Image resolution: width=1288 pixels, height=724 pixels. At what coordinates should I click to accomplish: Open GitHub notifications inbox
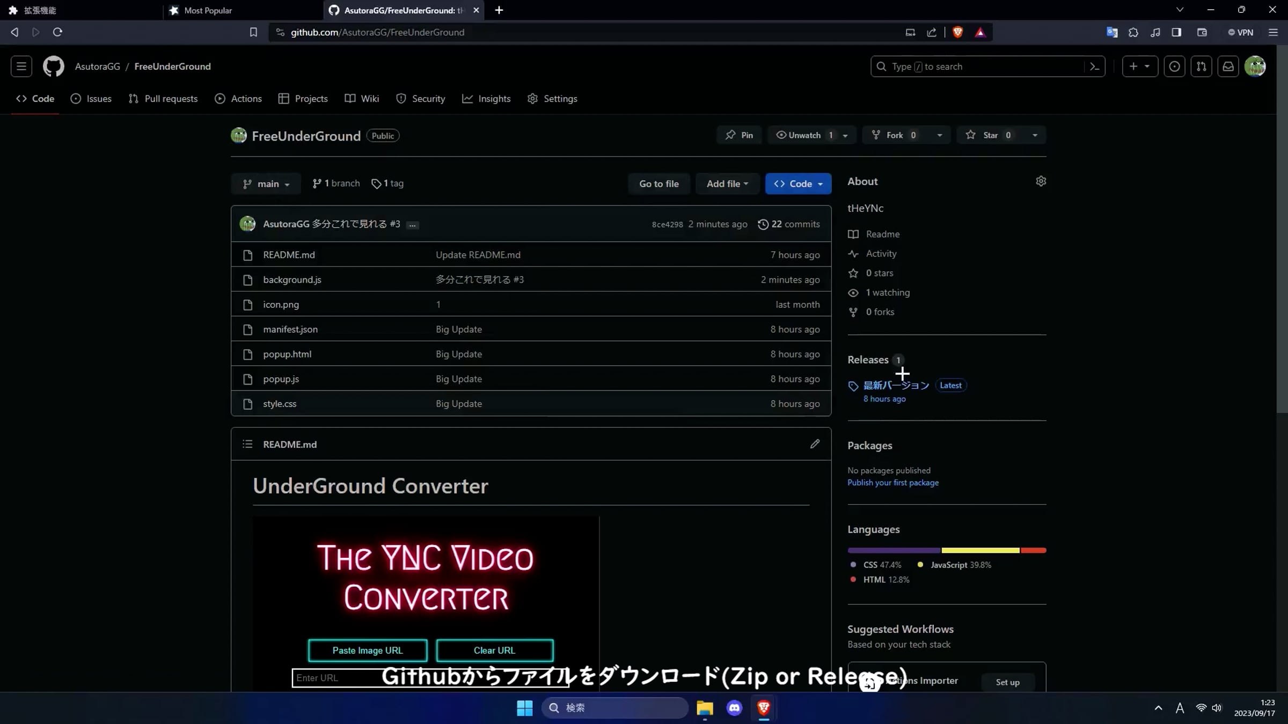[x=1228, y=66]
